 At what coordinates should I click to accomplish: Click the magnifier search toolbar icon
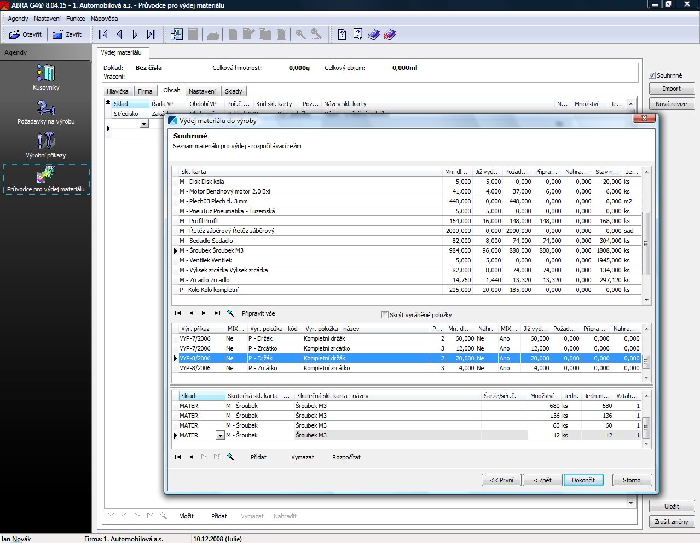(x=300, y=34)
